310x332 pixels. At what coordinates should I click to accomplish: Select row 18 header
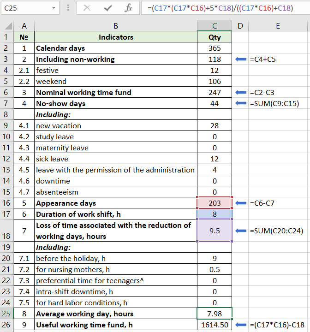coord(7,231)
